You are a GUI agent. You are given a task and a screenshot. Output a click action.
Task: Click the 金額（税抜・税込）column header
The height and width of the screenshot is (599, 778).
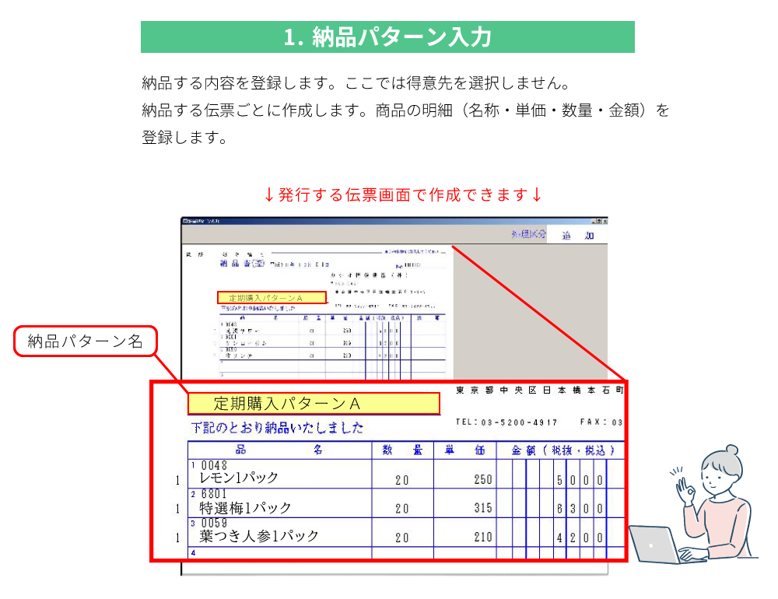coord(562,450)
